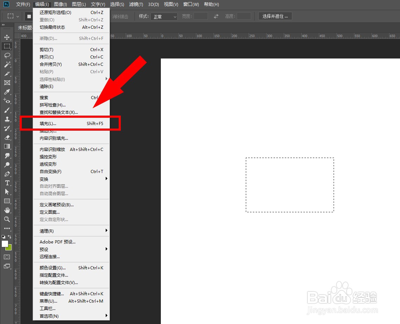Select the Eraser tool
This screenshot has height=324, width=400.
(x=7, y=137)
